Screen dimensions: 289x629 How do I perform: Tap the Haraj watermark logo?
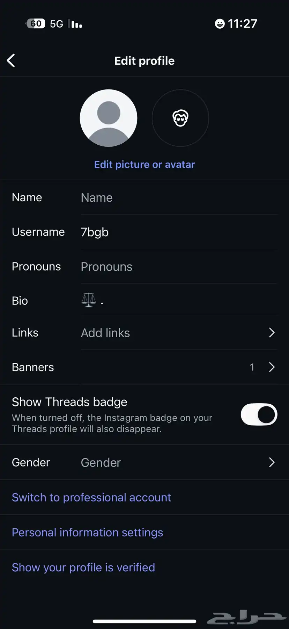coord(246,618)
